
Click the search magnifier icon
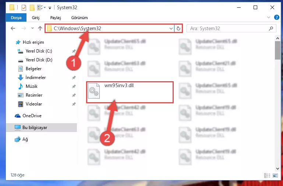[x=271, y=28]
